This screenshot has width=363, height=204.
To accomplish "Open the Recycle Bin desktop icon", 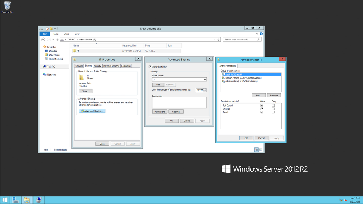I will (x=7, y=7).
